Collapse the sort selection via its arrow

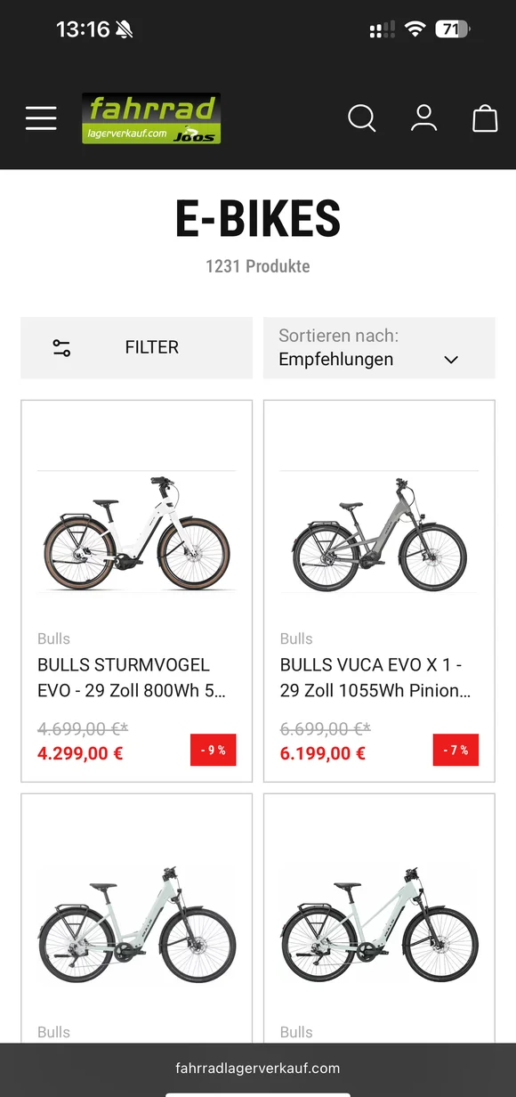pyautogui.click(x=451, y=360)
